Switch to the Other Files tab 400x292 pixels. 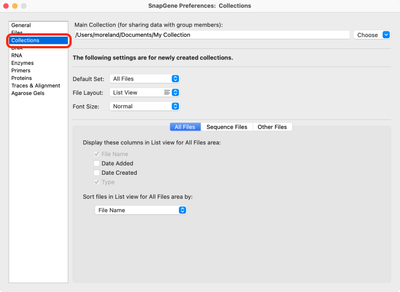click(x=272, y=127)
